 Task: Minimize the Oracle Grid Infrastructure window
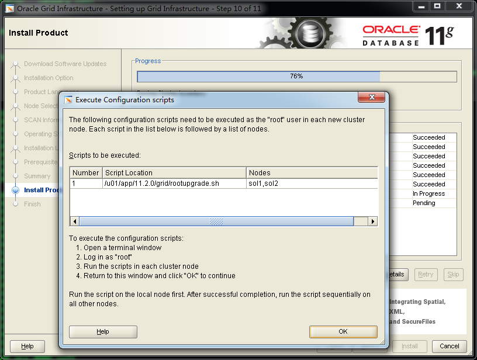click(421, 6)
